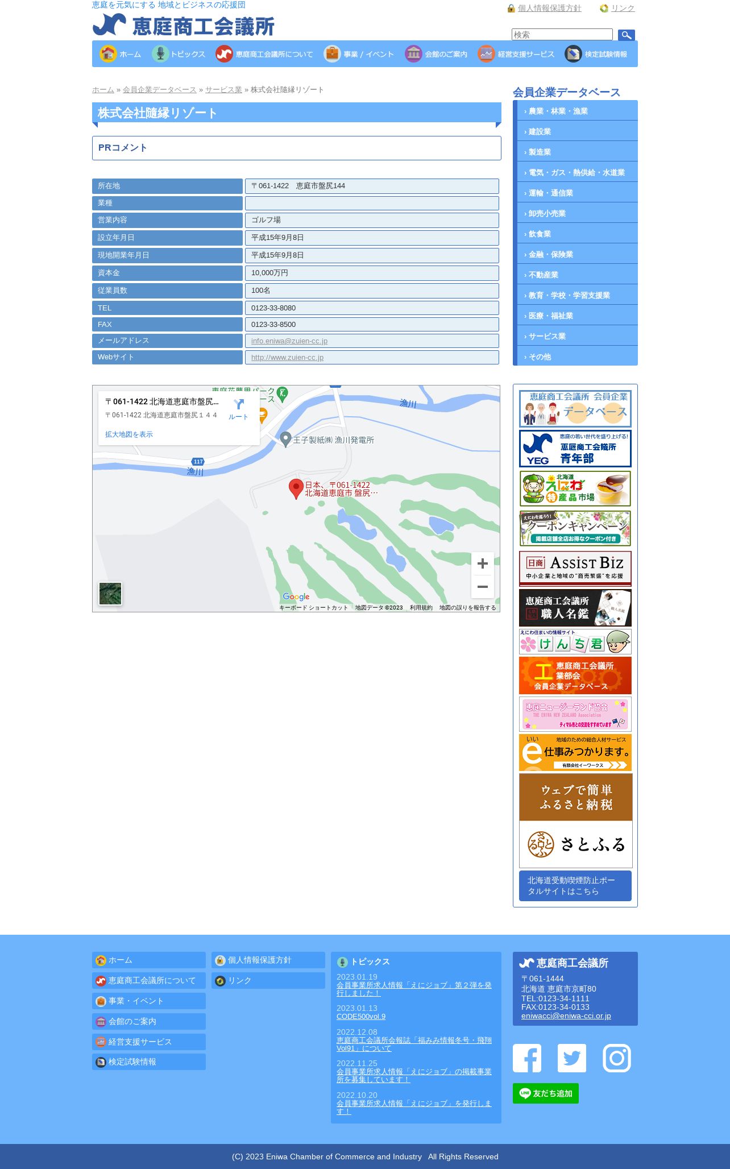Select 運輸・通信業 category
730x1169 pixels.
tap(577, 193)
